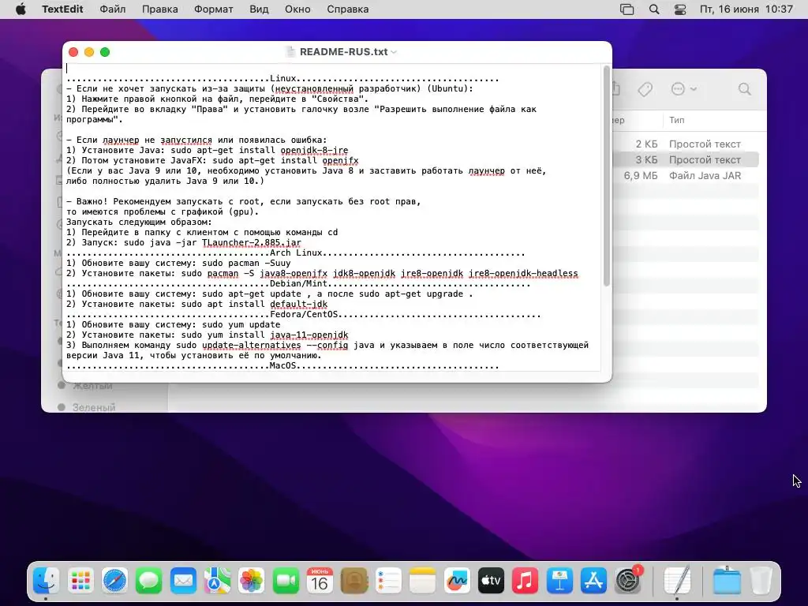Open Keynote app in the Dock
Viewport: 808px width, 606px height.
tap(559, 580)
